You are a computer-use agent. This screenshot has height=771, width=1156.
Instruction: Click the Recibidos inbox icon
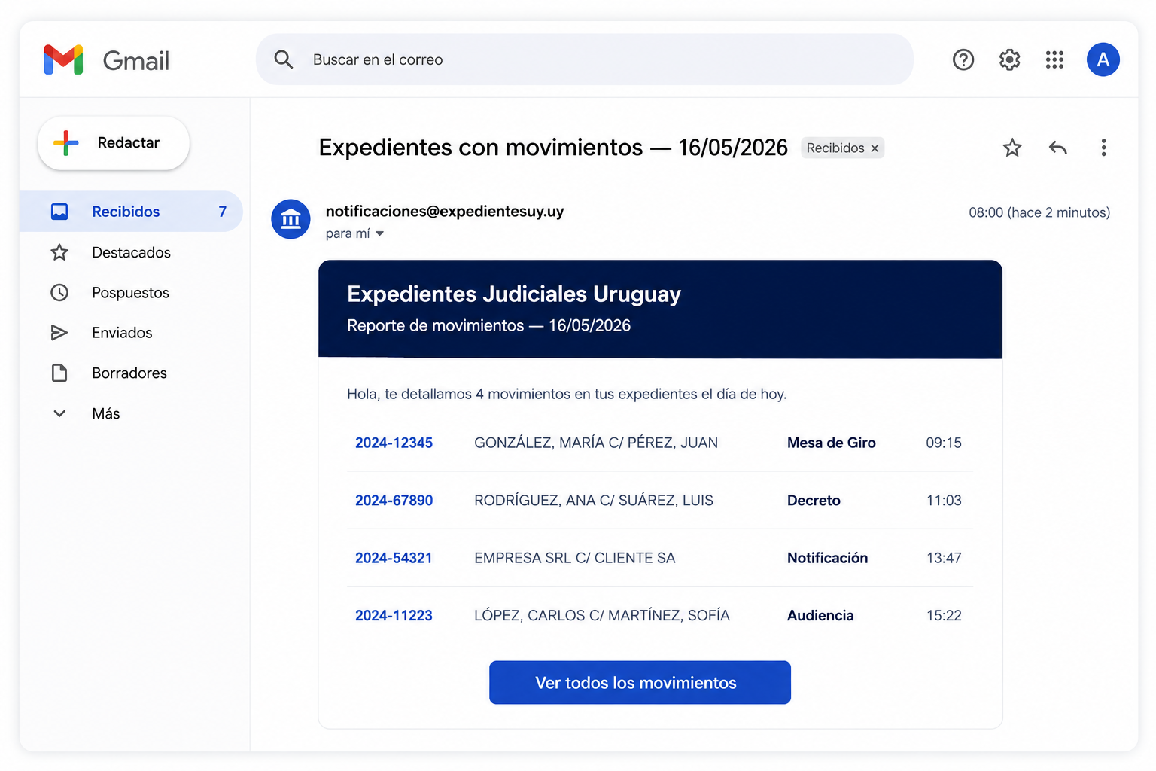pyautogui.click(x=59, y=212)
